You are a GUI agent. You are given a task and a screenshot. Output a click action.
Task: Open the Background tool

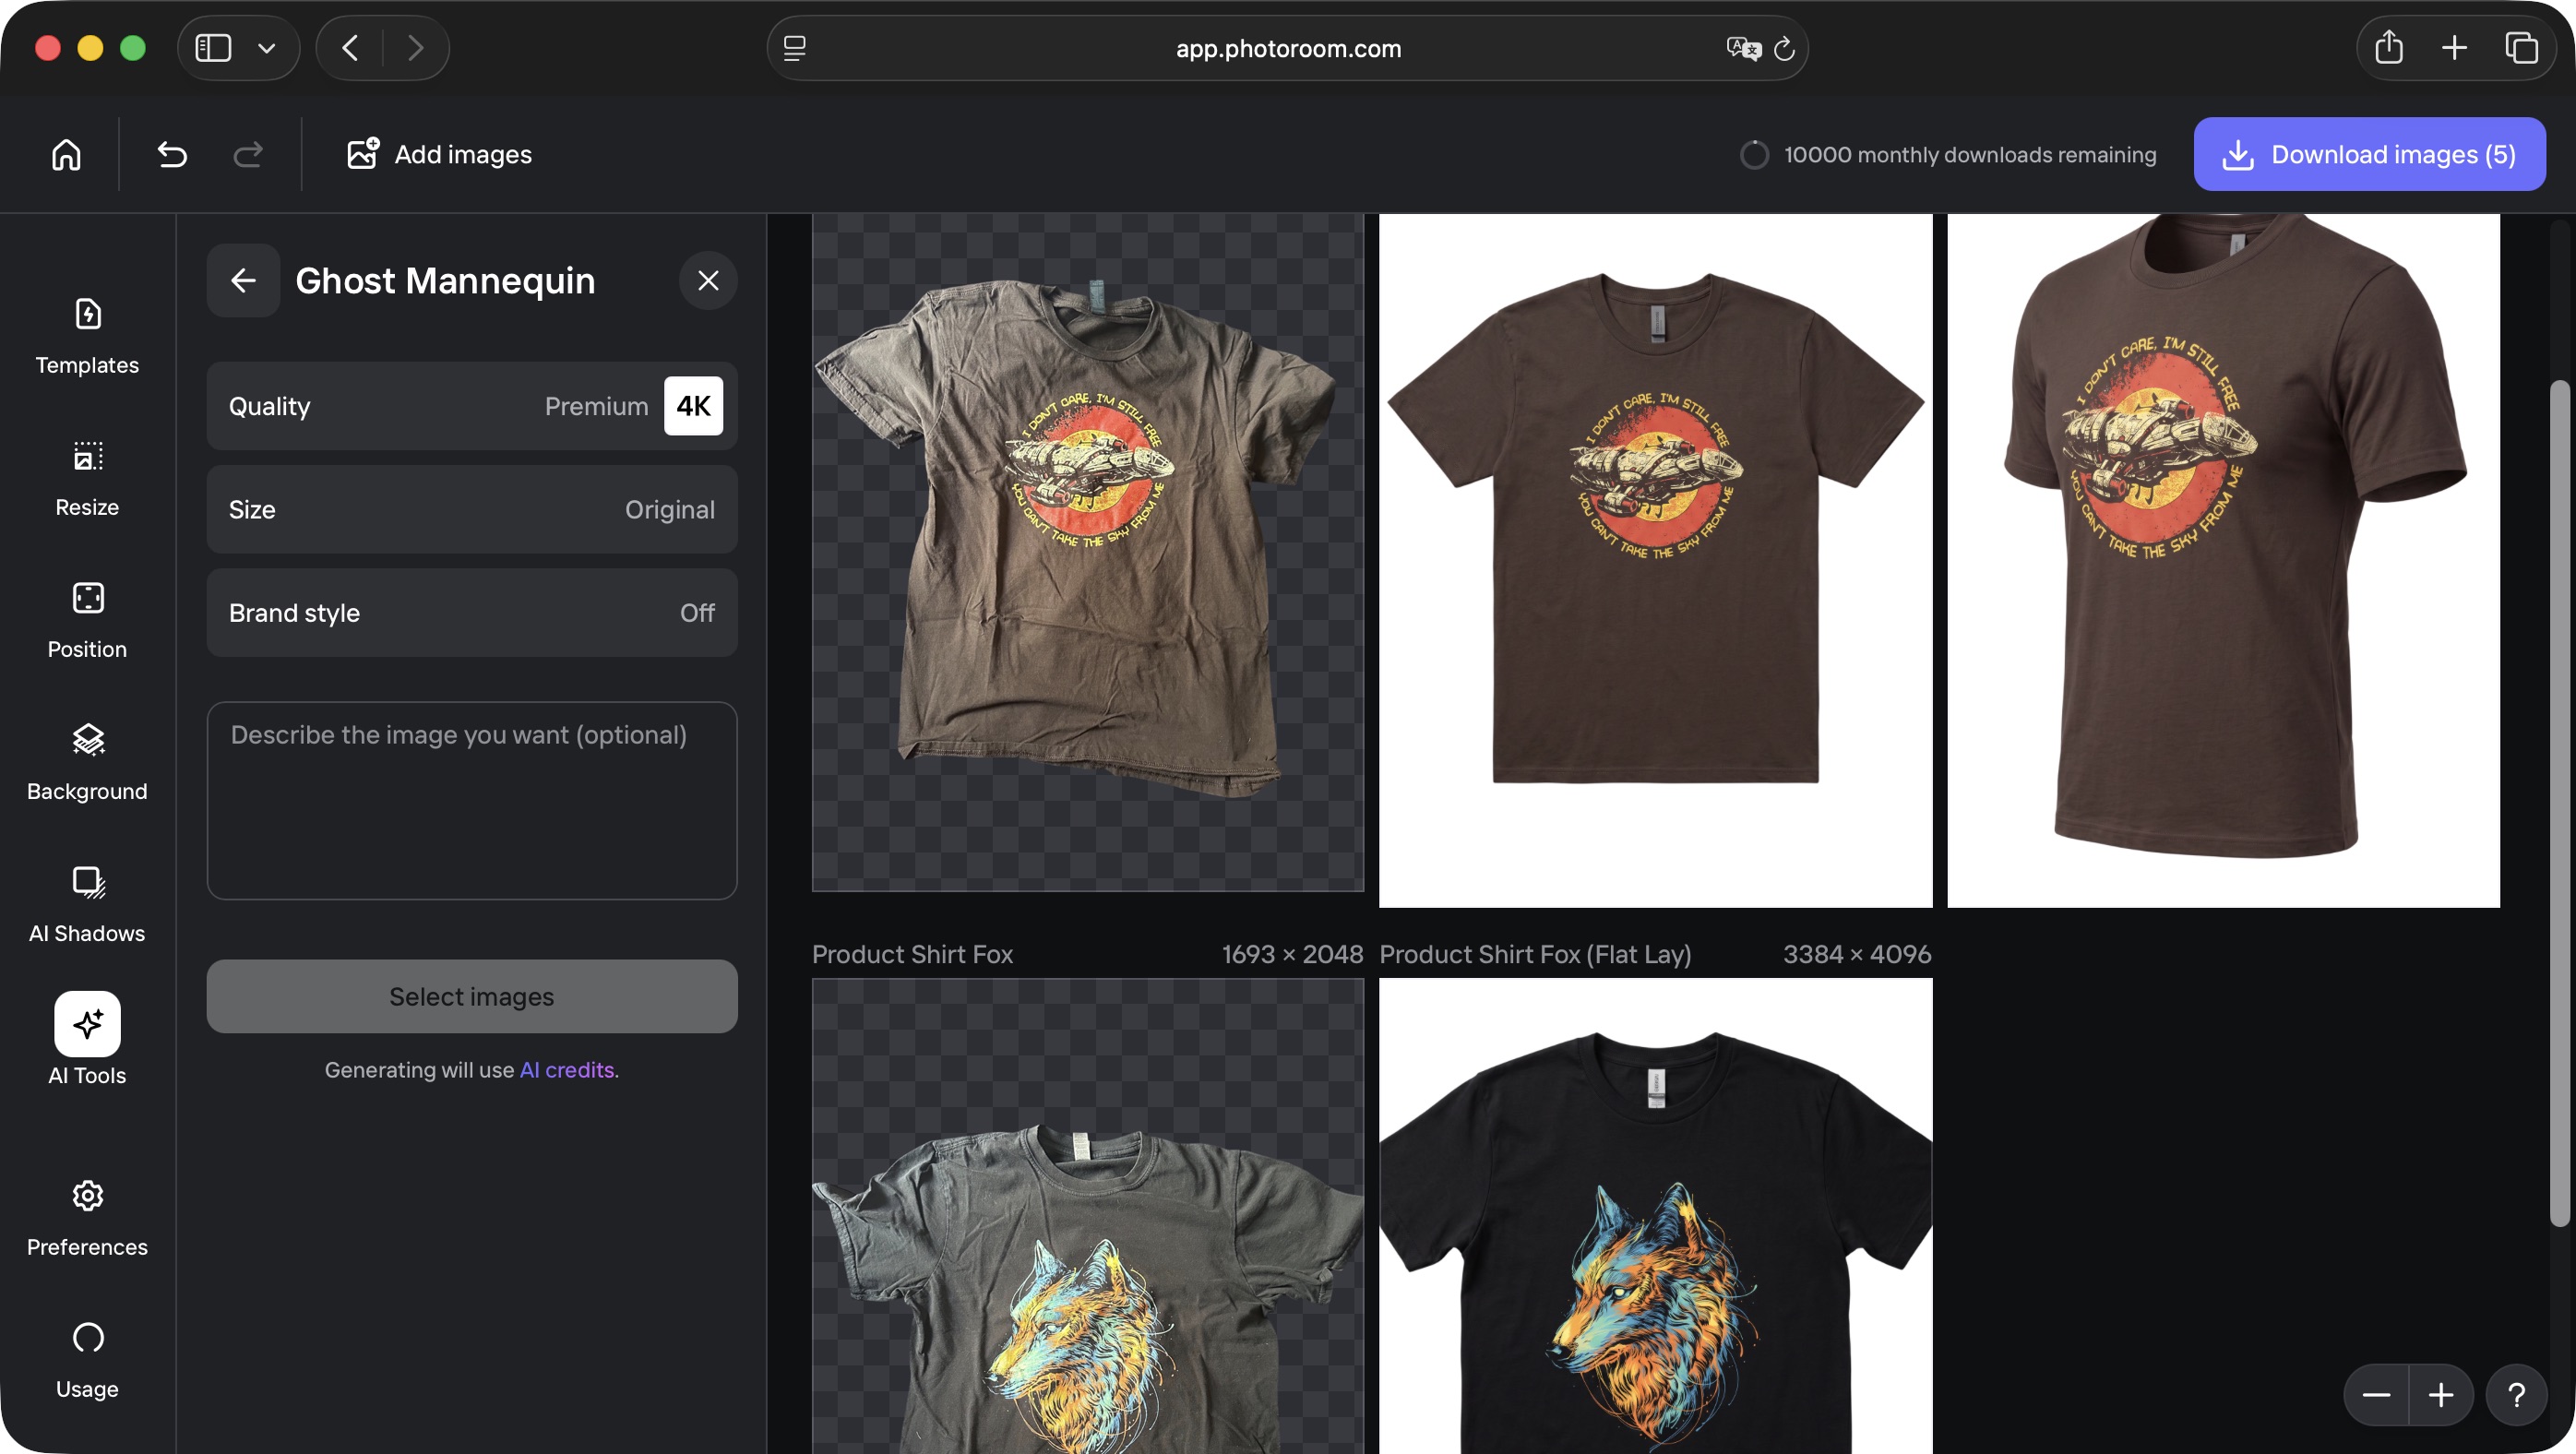87,763
